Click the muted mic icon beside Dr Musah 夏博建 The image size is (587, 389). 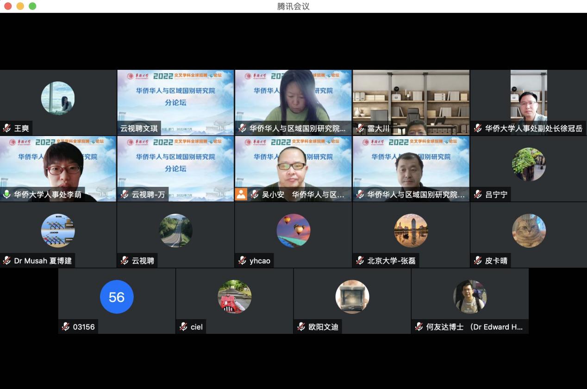[7, 260]
